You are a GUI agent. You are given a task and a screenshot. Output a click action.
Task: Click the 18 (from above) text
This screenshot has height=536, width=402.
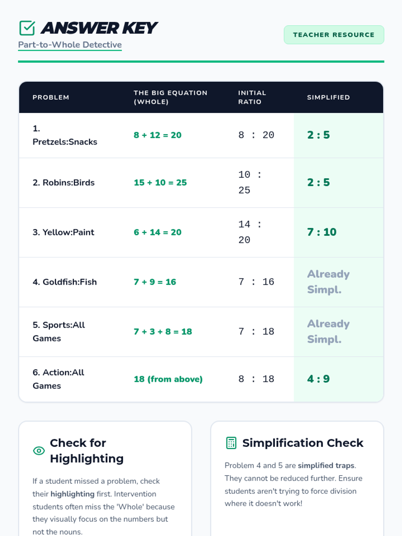168,379
